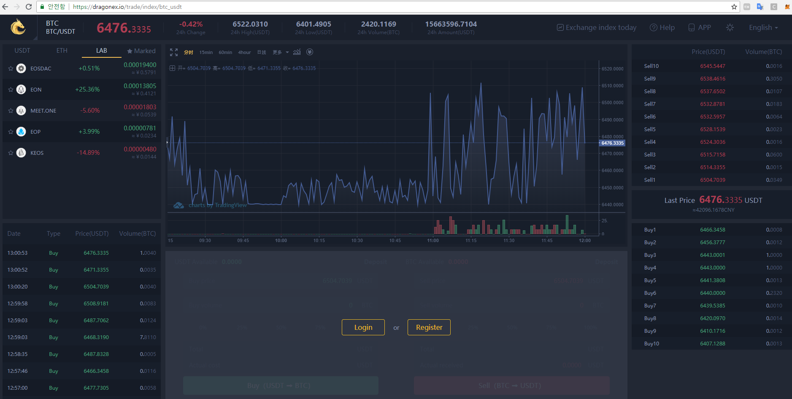Viewport: 792px width, 399px height.
Task: Click the Last Price 6476.3335 value
Action: click(721, 200)
